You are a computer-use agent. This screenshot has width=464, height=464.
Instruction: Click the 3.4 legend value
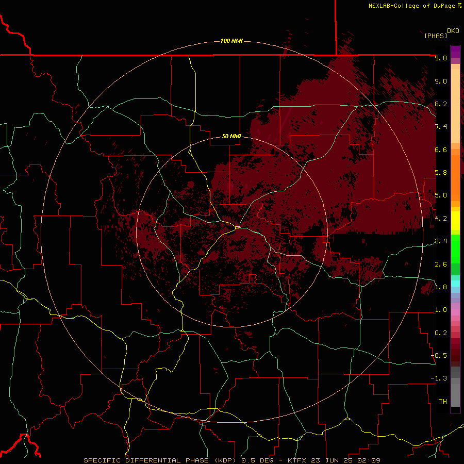coord(441,241)
